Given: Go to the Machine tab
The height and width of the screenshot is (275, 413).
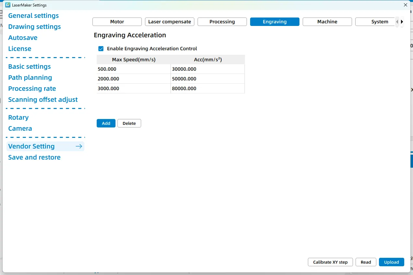Looking at the screenshot, I should click(x=327, y=22).
